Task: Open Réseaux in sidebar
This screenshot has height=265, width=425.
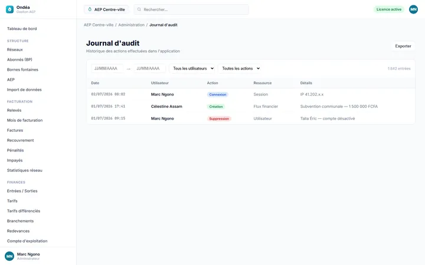Action: [x=15, y=49]
